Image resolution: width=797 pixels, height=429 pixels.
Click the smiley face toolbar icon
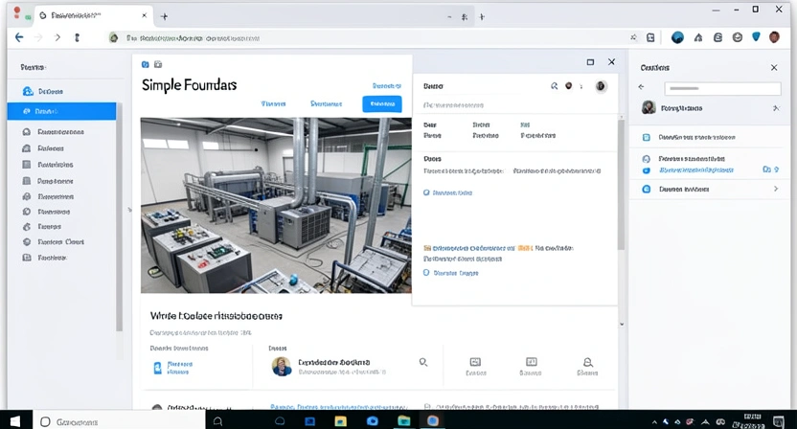click(x=737, y=37)
